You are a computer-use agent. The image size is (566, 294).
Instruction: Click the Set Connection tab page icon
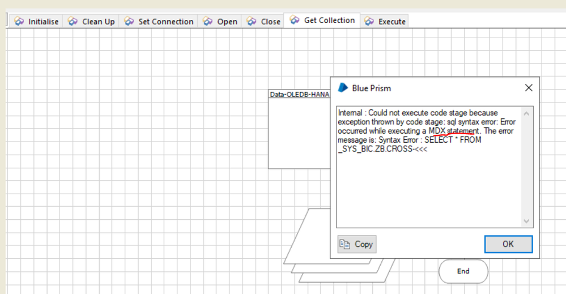129,22
